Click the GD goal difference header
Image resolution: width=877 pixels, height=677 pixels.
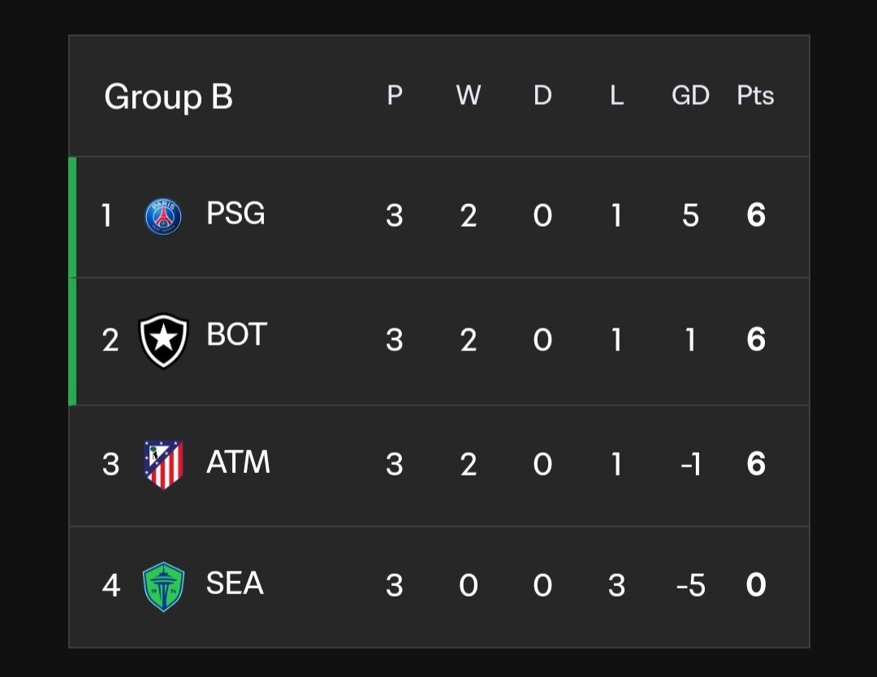tap(690, 96)
